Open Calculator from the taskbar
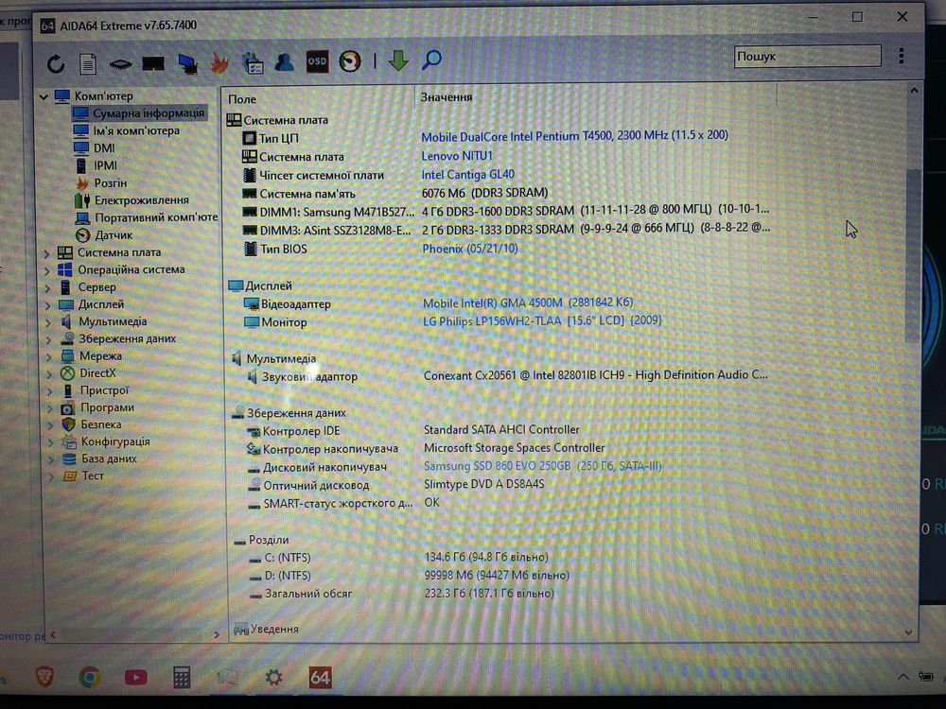 pyautogui.click(x=182, y=678)
